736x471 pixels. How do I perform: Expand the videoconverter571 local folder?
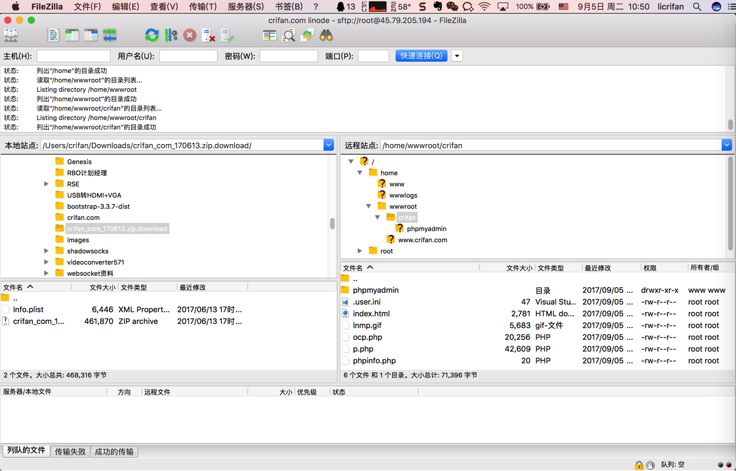46,262
